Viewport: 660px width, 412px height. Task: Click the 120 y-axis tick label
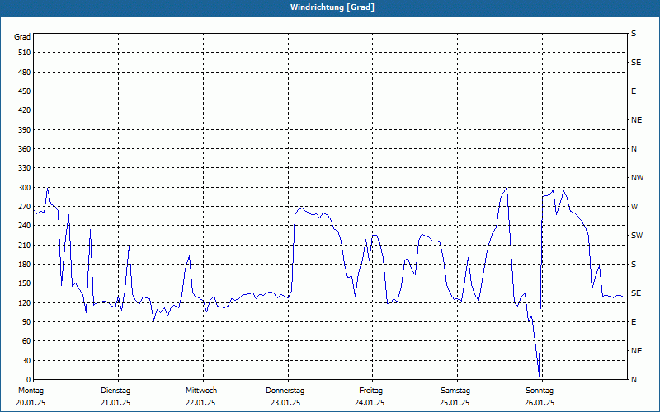[x=25, y=302]
